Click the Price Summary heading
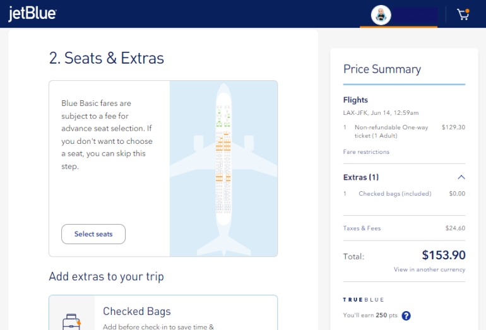 pos(382,69)
